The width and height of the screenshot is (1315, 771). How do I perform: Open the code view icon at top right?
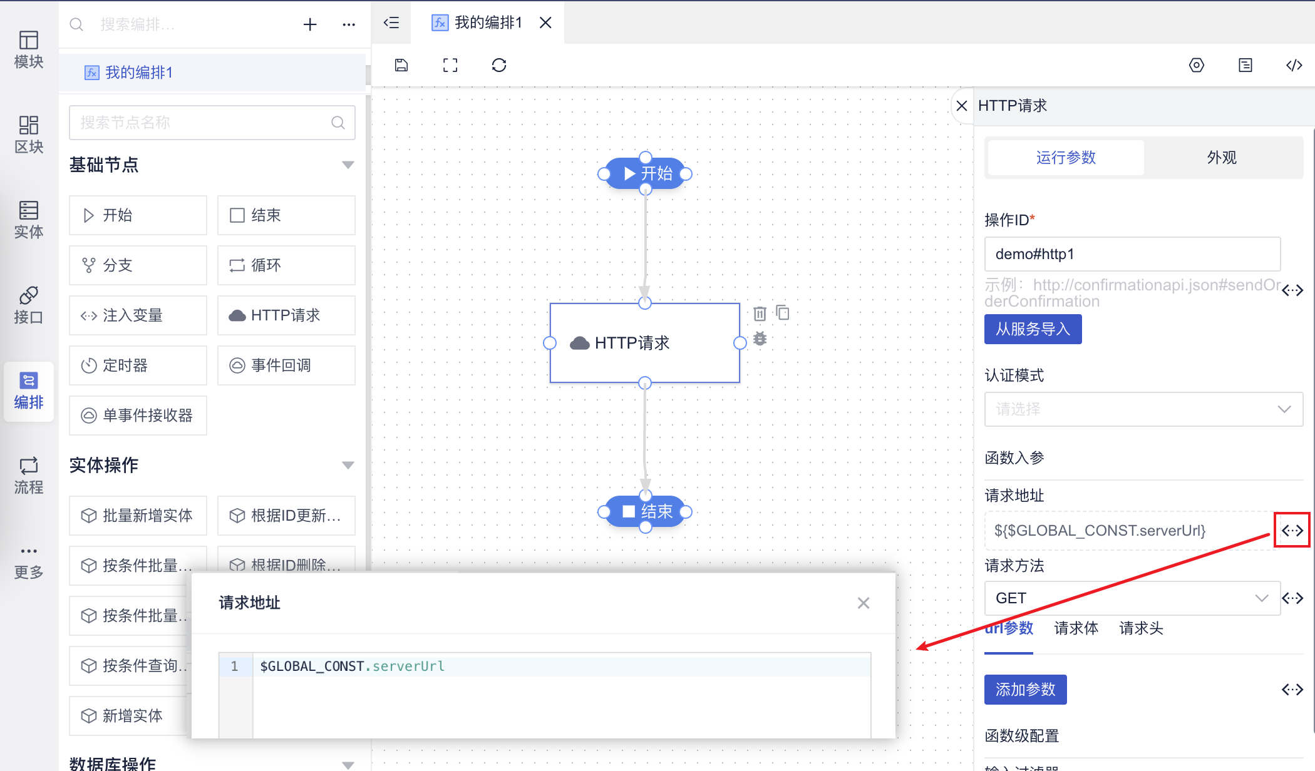[x=1294, y=65]
